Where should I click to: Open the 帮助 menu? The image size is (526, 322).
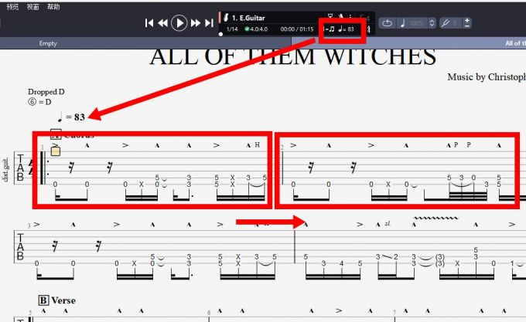[53, 7]
